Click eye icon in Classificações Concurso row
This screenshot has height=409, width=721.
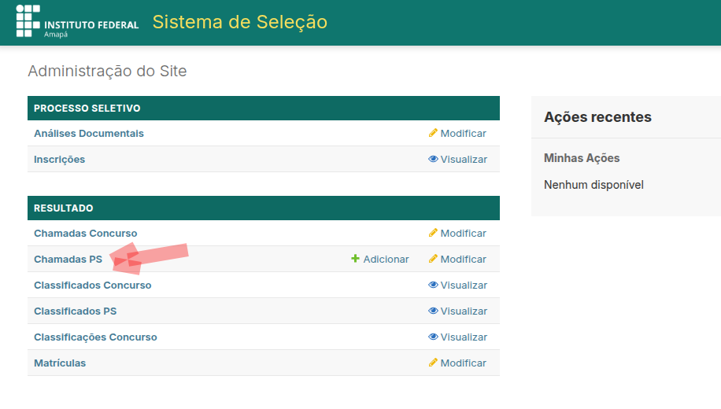click(433, 337)
